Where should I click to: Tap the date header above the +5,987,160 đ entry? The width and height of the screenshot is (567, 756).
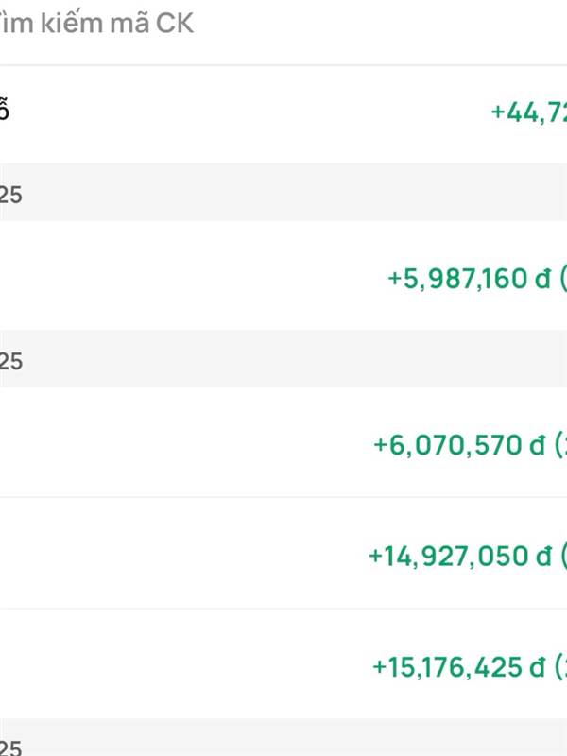(x=283, y=193)
